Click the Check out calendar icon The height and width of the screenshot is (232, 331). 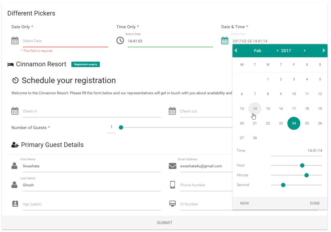pos(172,111)
